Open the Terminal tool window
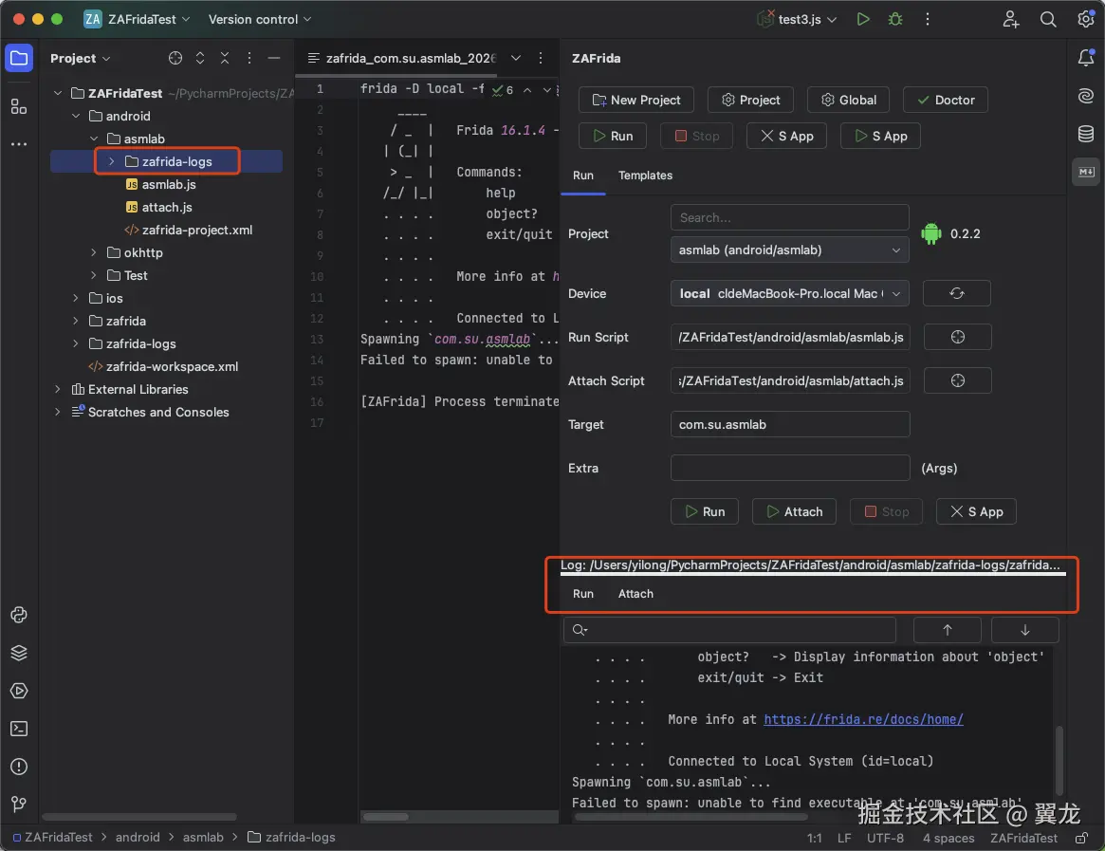 click(x=18, y=729)
